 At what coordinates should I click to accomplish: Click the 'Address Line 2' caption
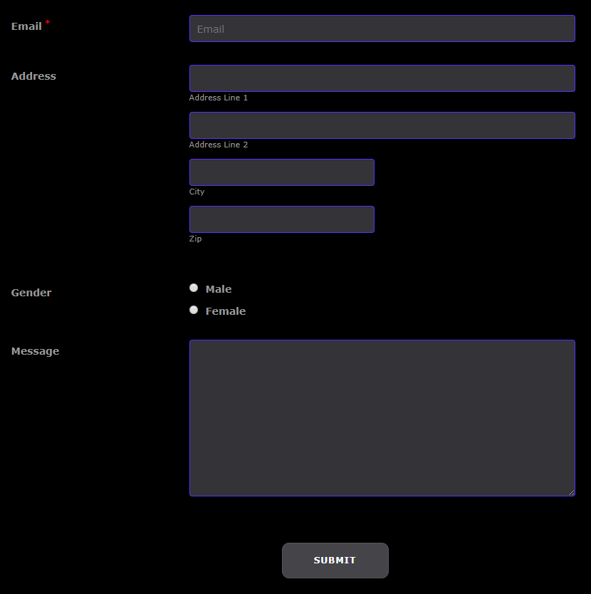pos(219,145)
